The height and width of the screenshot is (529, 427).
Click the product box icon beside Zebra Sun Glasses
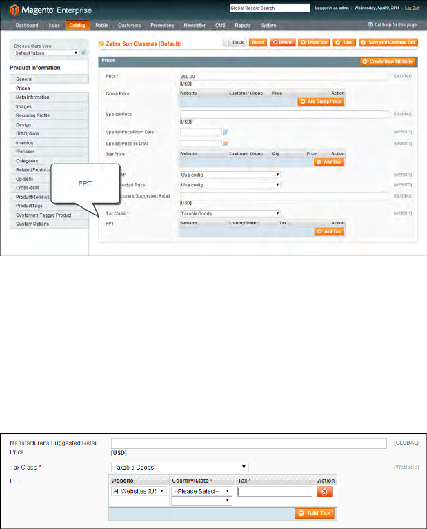101,44
